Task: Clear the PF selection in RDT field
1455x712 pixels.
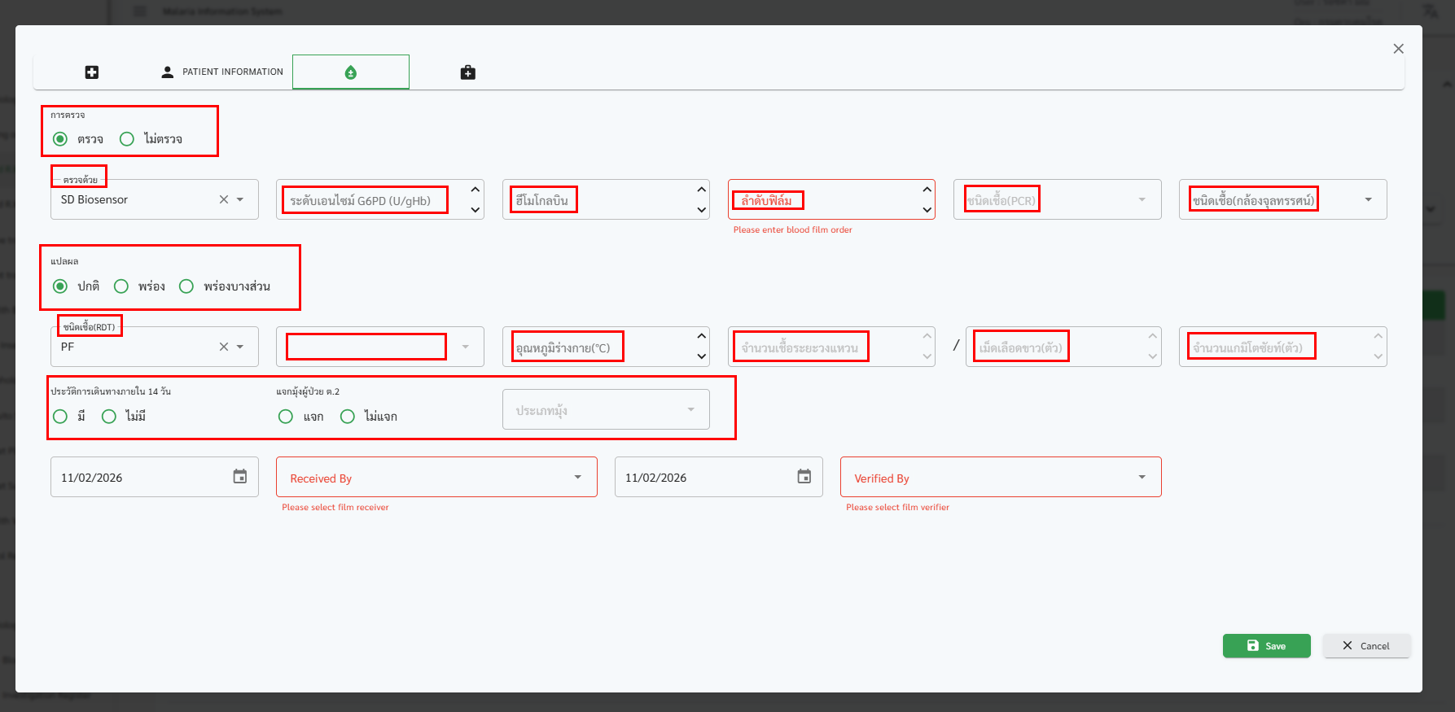Action: click(224, 347)
